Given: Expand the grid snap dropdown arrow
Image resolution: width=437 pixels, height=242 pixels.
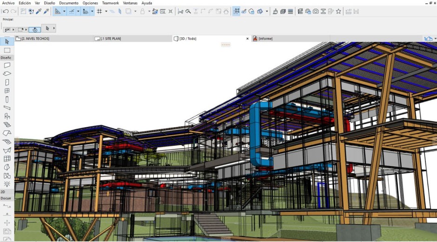Looking at the screenshot, I should coord(106,11).
